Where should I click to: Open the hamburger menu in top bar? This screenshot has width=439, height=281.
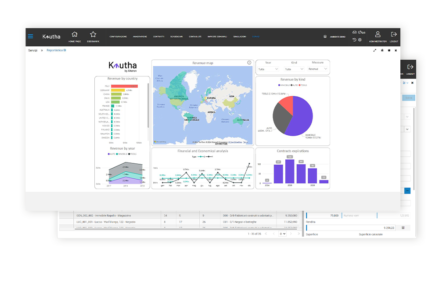pyautogui.click(x=30, y=36)
